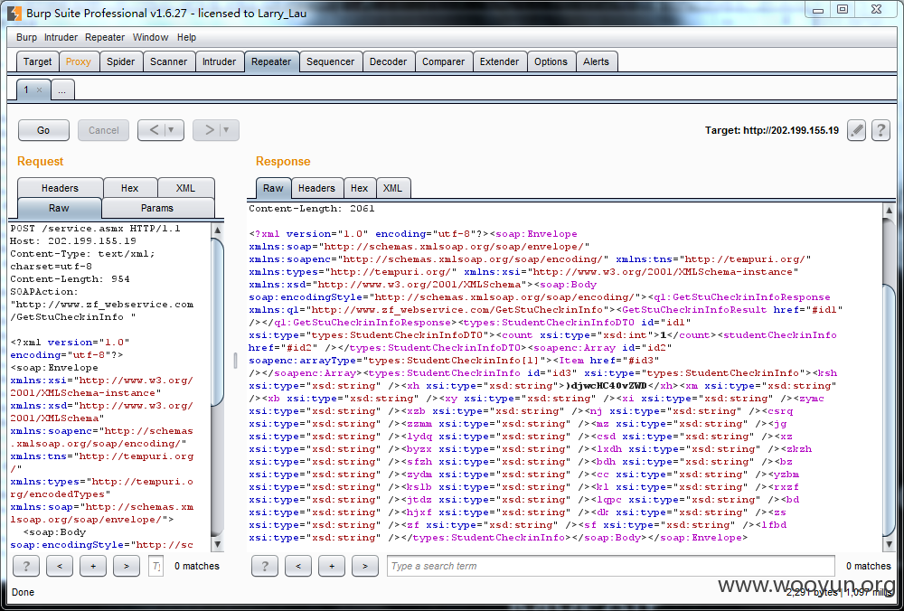Click Request pane scrollbar up arrow

coord(217,230)
